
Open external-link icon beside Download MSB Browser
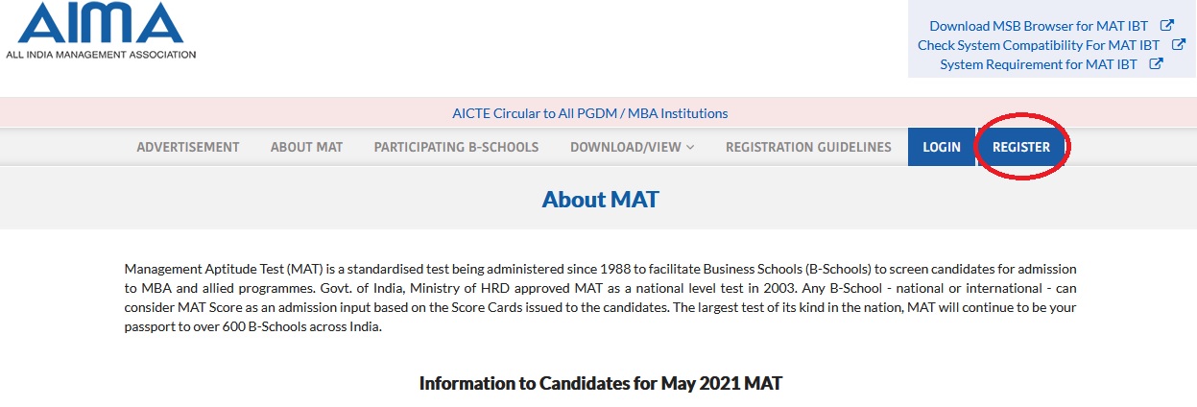point(1166,26)
